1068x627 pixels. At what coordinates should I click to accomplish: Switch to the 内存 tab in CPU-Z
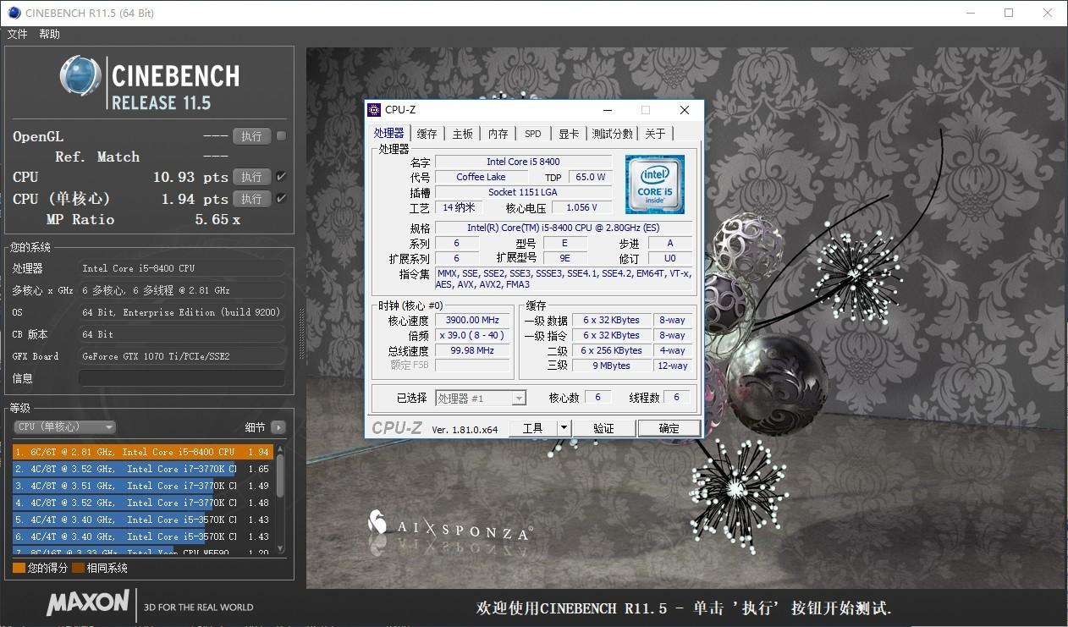[x=498, y=134]
